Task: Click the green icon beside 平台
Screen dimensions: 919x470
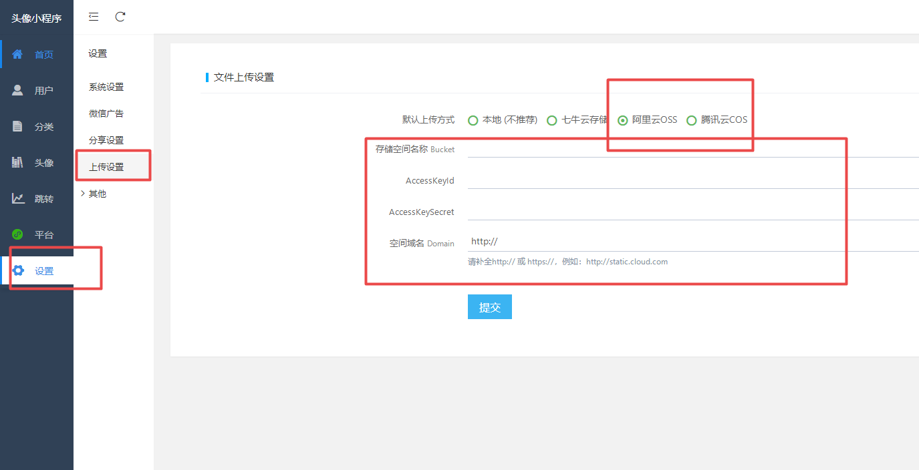Action: 17,234
